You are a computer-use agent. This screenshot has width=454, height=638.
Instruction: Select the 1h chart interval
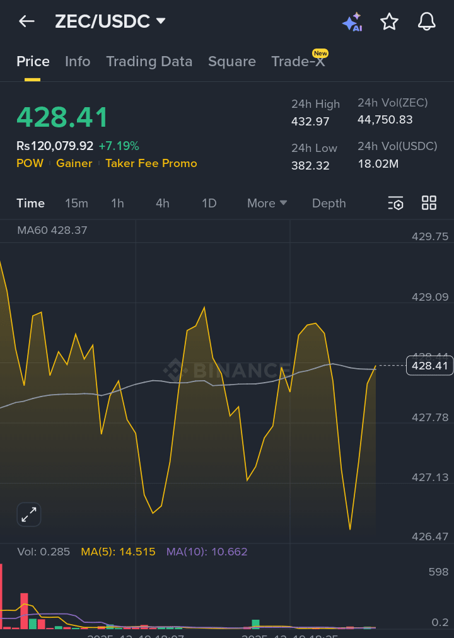[117, 203]
